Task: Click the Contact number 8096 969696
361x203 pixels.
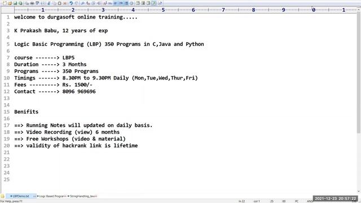Action: coord(79,91)
